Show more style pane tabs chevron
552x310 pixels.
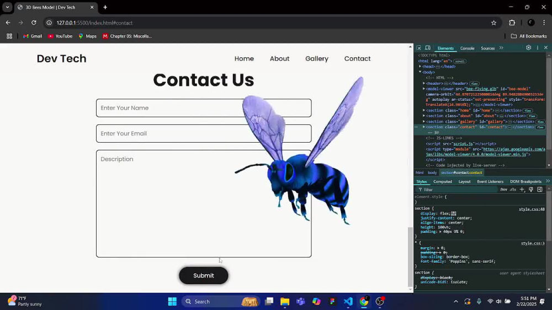coord(548,181)
